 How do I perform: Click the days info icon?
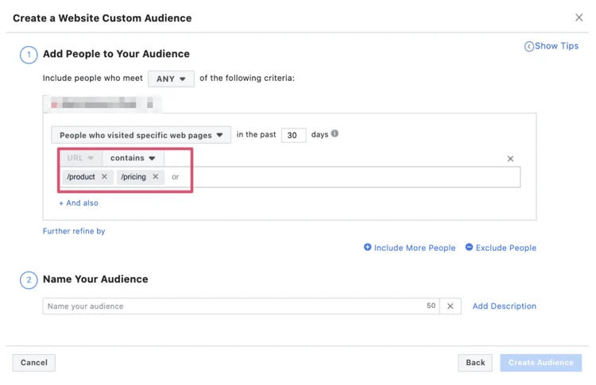tap(335, 134)
